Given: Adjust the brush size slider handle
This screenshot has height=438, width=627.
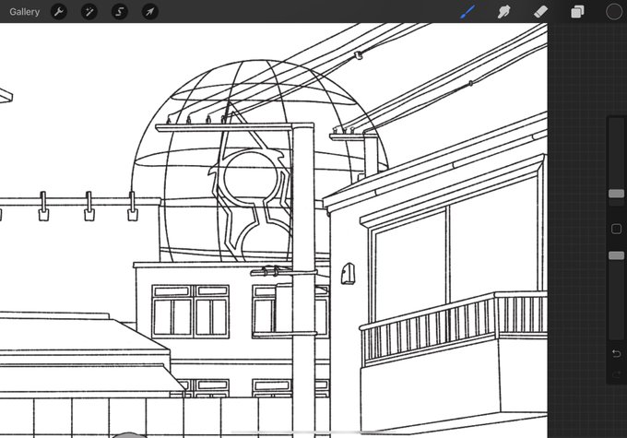Looking at the screenshot, I should pos(616,194).
